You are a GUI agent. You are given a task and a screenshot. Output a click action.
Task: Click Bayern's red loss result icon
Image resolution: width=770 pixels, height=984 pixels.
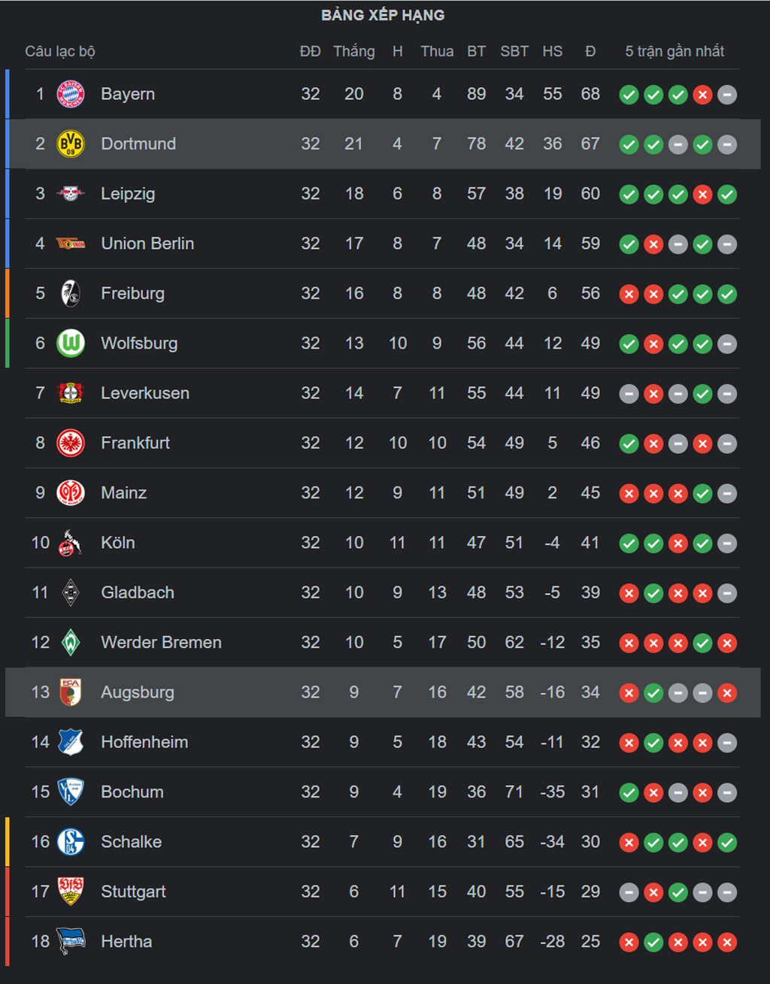(702, 95)
